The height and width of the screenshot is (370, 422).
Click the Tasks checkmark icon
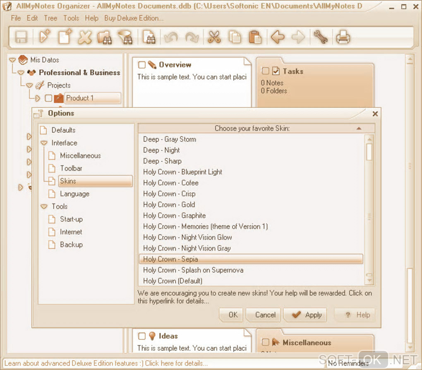(276, 71)
